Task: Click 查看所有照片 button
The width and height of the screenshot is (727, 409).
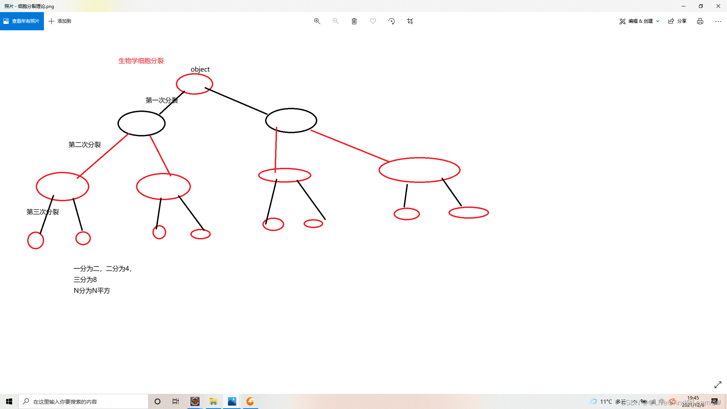Action: click(22, 21)
